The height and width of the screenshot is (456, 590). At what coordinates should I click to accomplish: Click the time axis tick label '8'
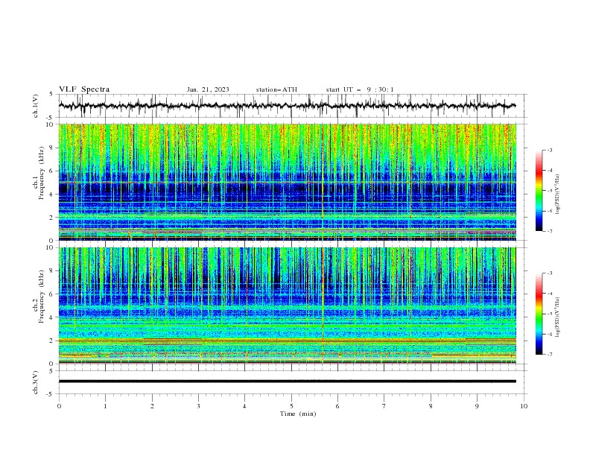(431, 406)
